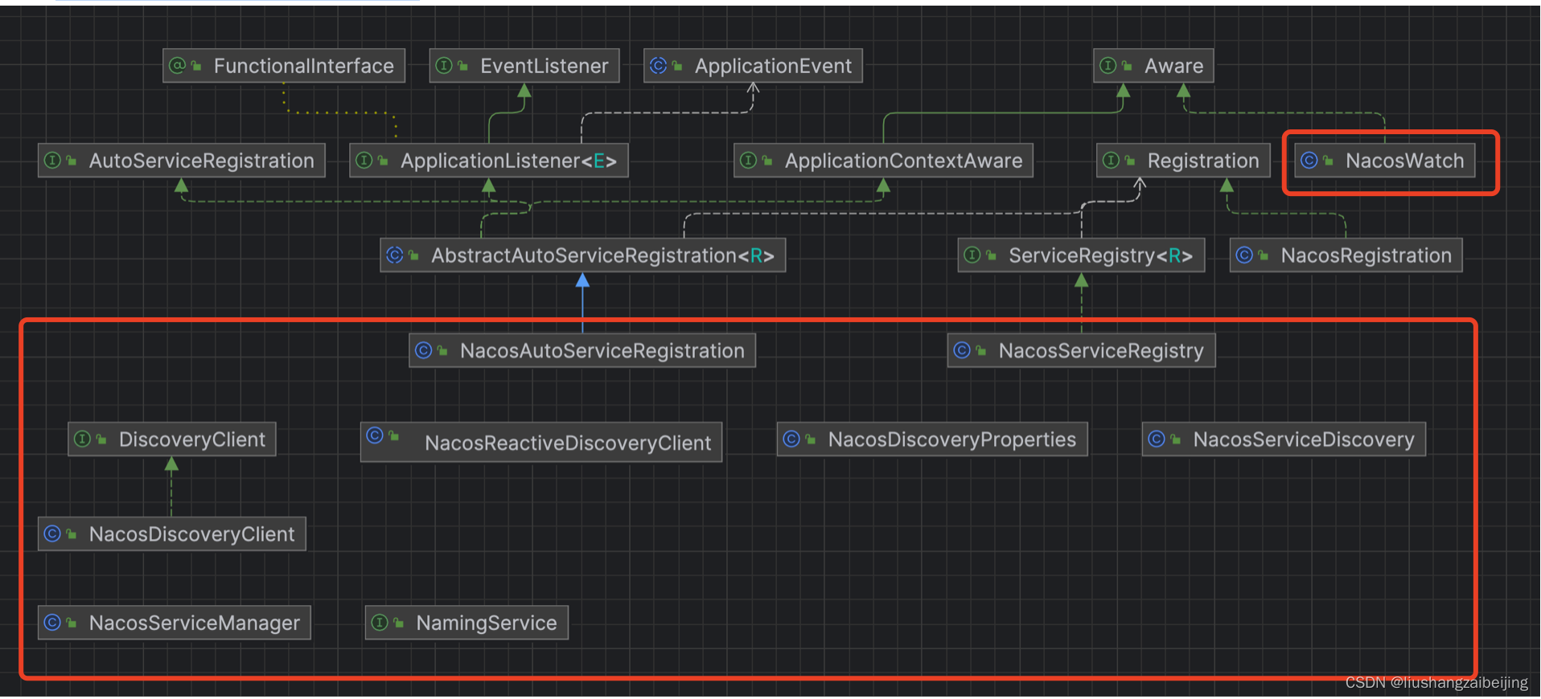Select the NamingService interface node
Viewport: 1541px width, 699px height.
pyautogui.click(x=466, y=623)
